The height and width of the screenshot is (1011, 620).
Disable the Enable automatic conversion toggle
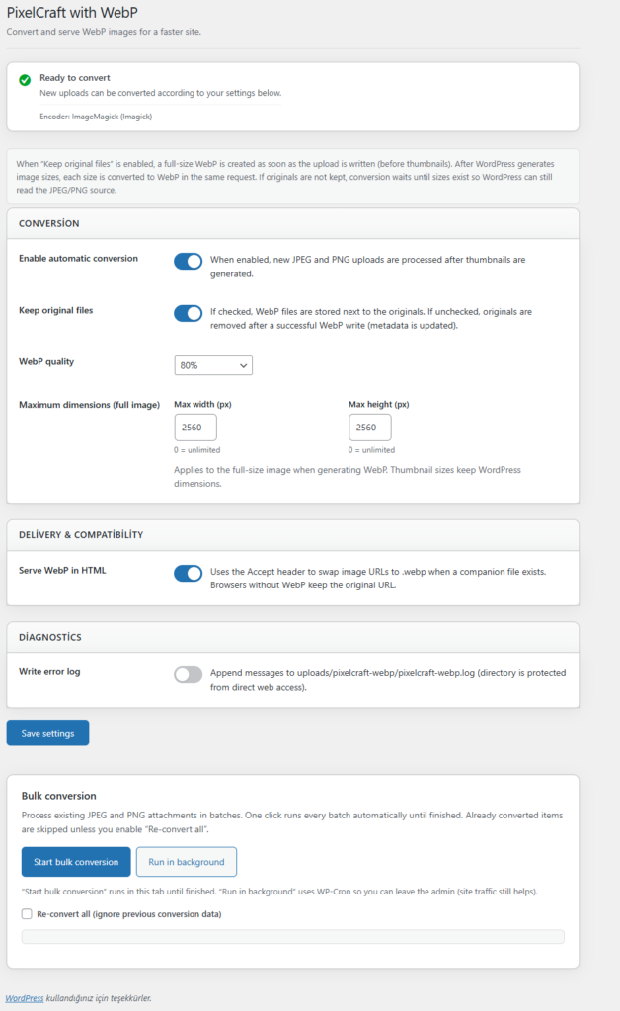click(x=189, y=261)
